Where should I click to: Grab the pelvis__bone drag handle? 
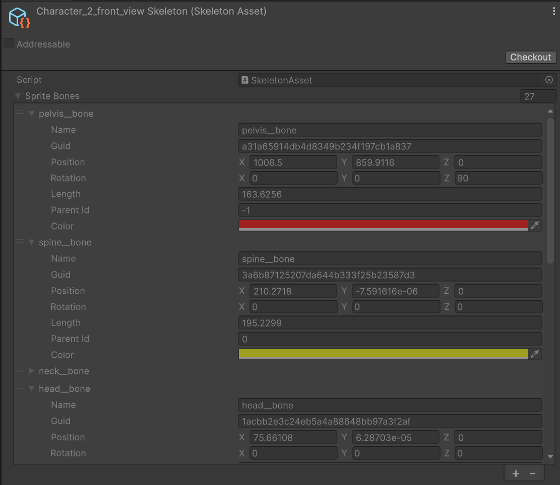20,114
